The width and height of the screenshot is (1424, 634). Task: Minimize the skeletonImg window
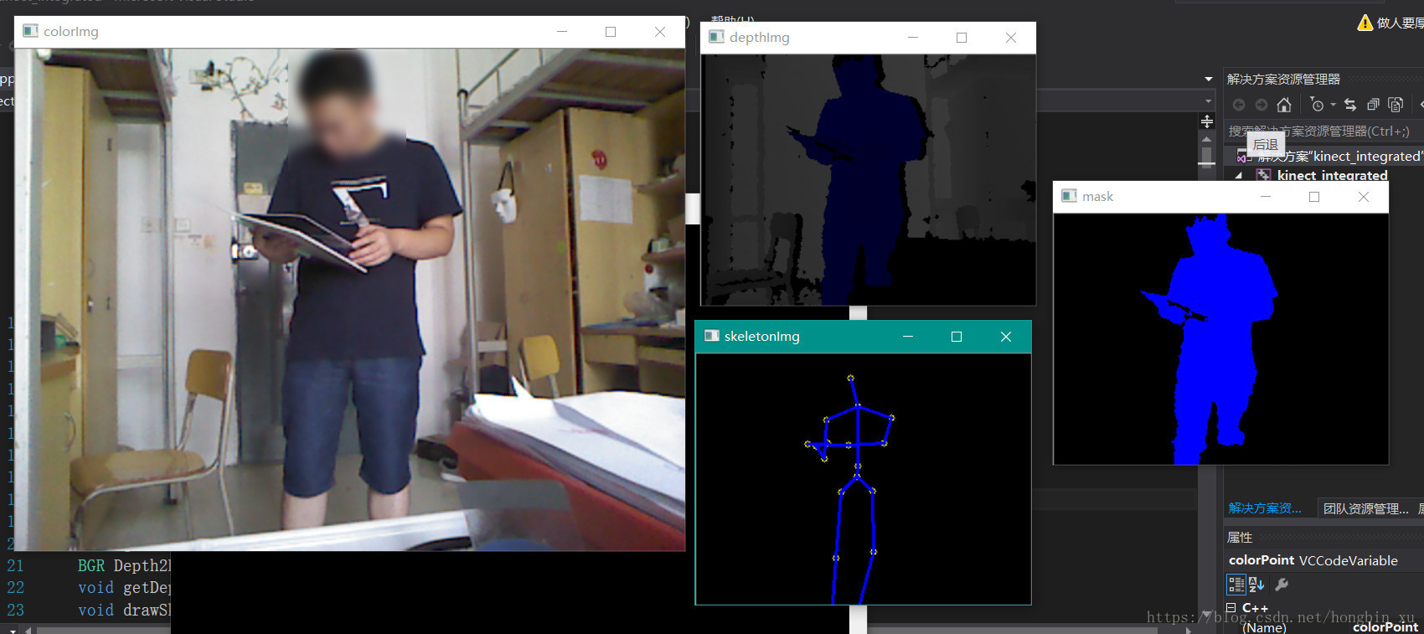pos(908,337)
